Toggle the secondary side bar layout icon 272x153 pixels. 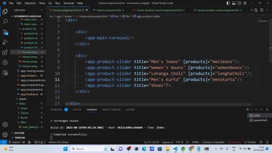[239, 3]
